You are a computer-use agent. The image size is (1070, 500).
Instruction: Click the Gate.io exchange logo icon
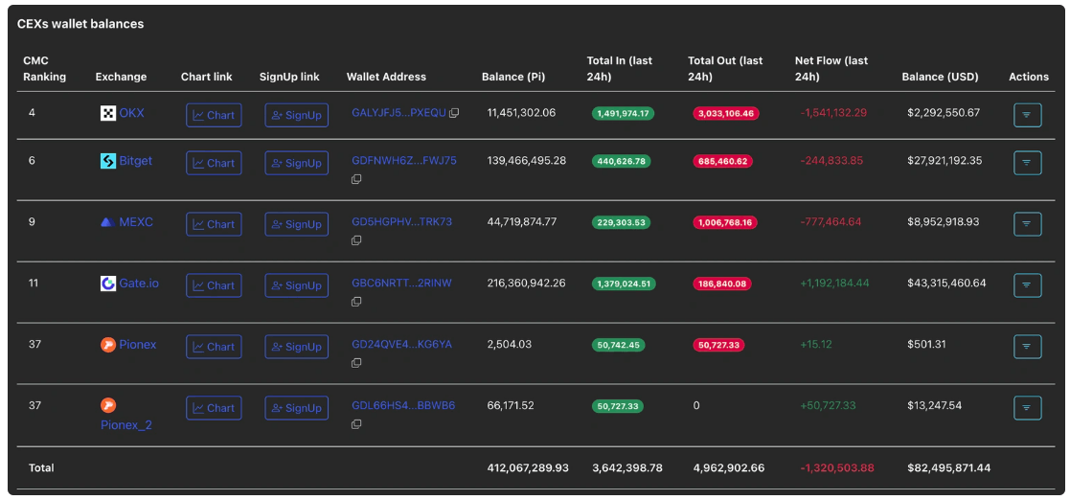[x=108, y=284]
